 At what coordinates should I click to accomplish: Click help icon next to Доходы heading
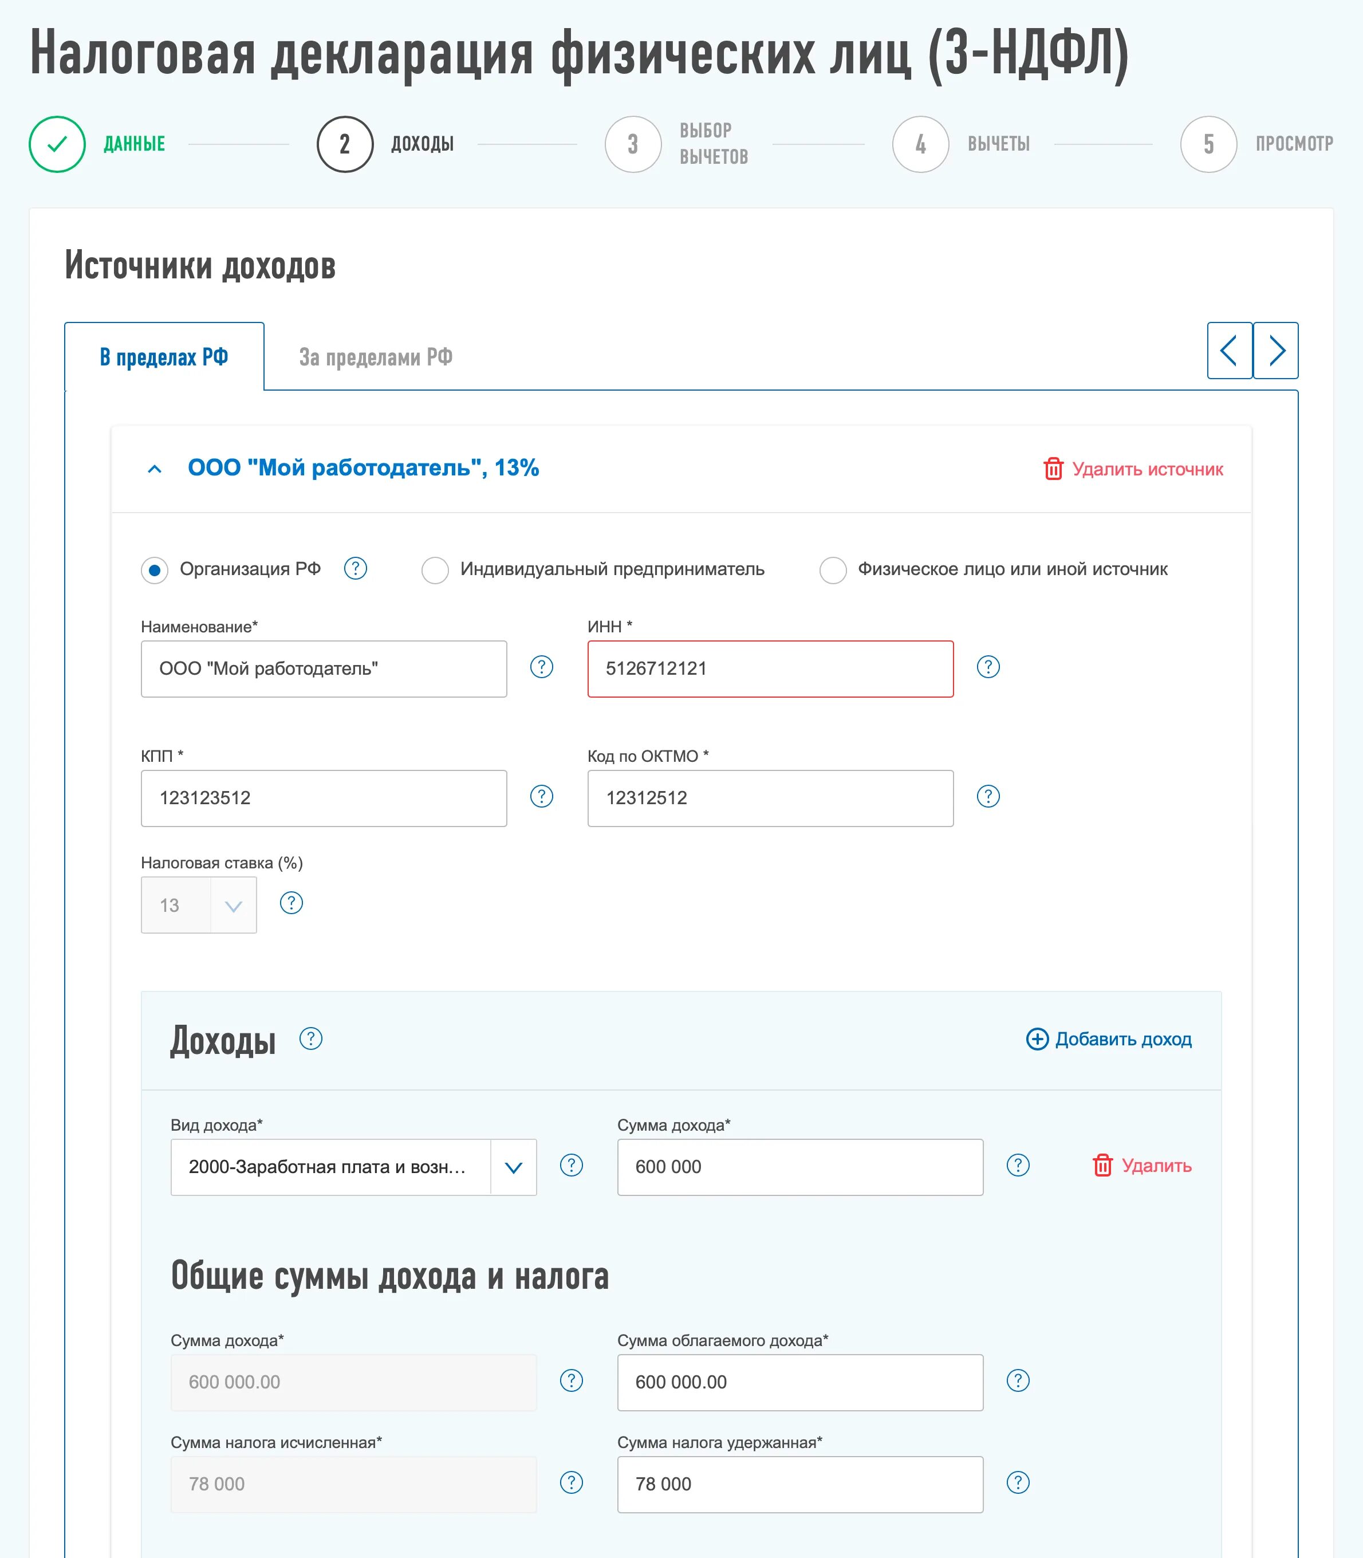310,1038
